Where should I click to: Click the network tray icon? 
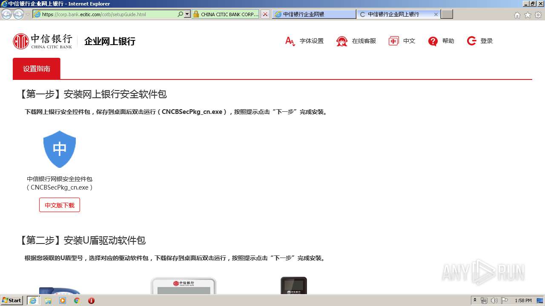[x=484, y=300]
